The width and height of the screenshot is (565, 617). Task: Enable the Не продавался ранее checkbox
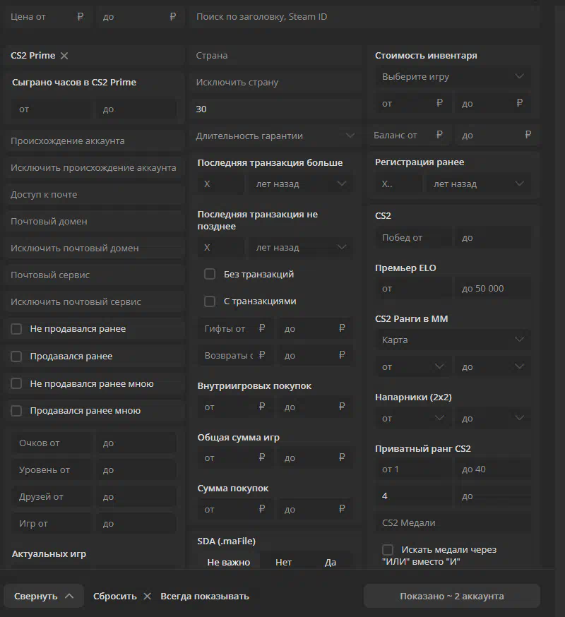[16, 329]
